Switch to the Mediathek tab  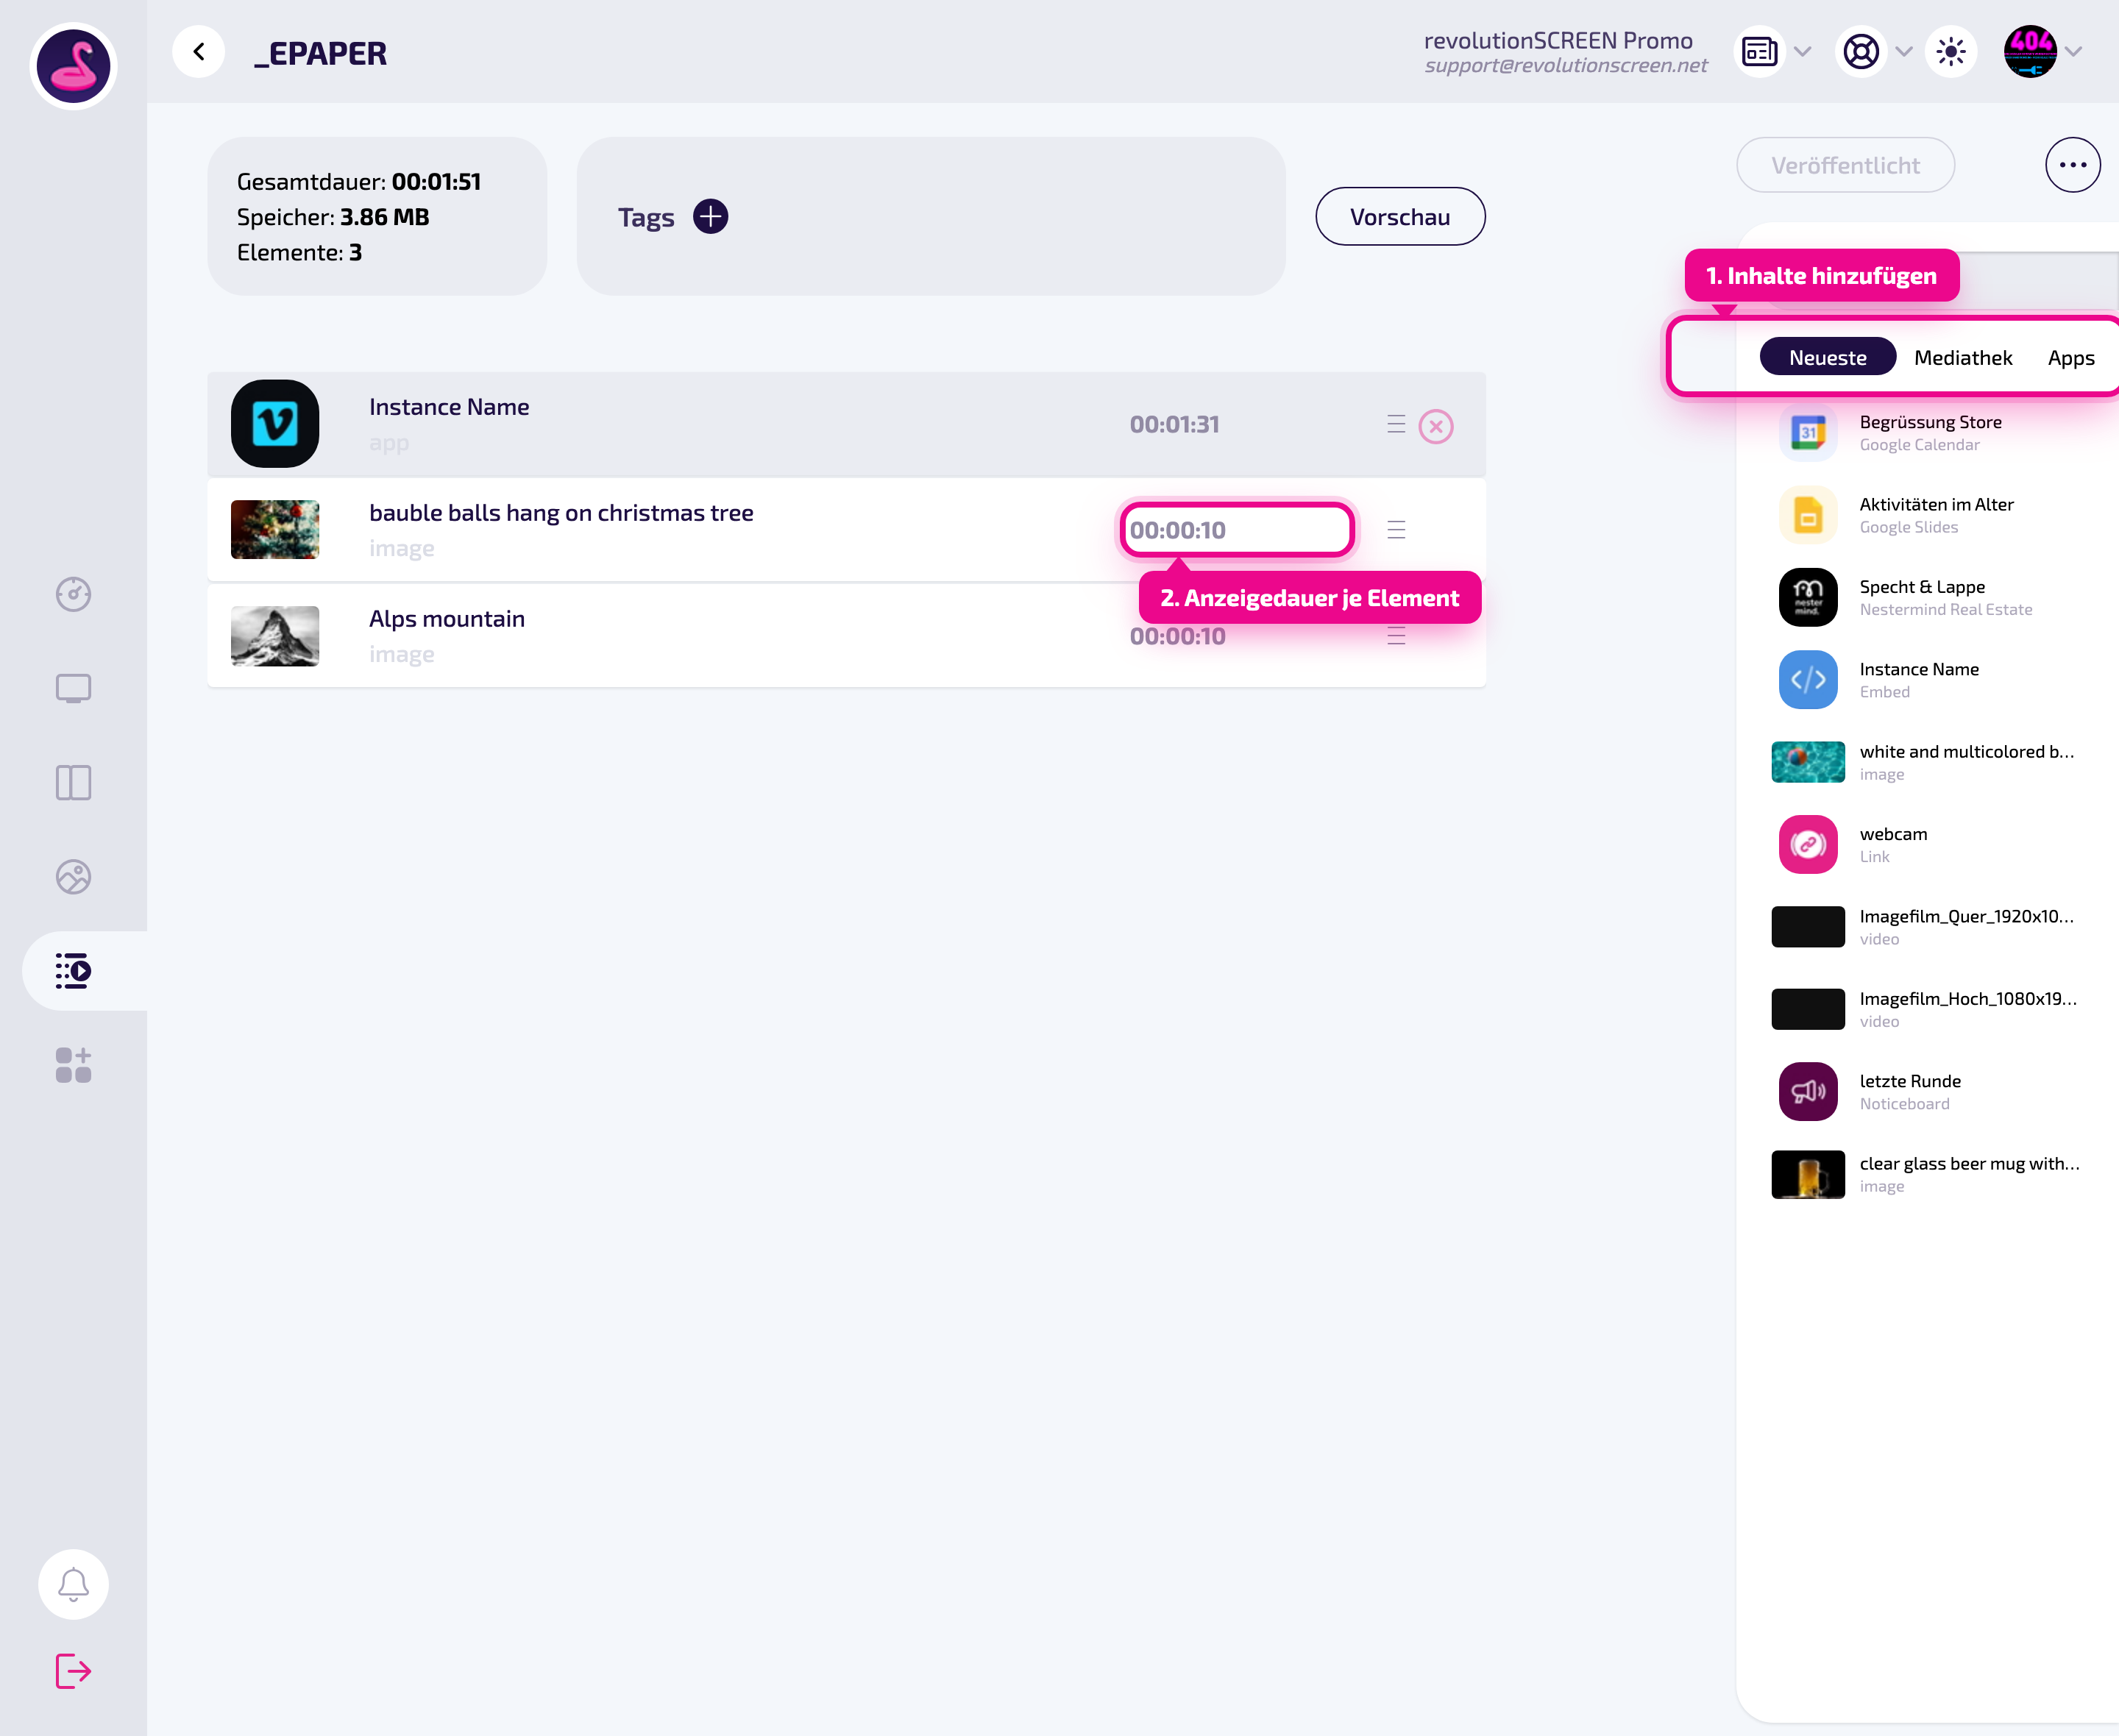[1962, 357]
